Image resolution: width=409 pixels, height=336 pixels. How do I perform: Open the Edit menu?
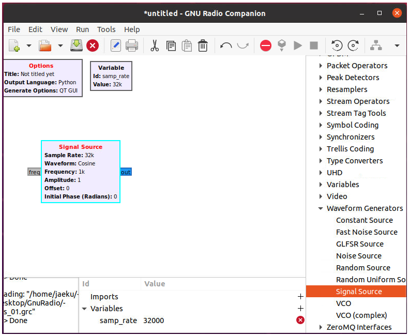coord(35,29)
